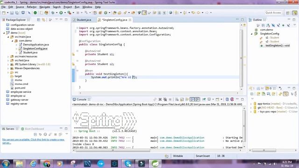Click the Back navigation arrow toolbar icon
This screenshot has height=168, width=299.
coord(199,13)
